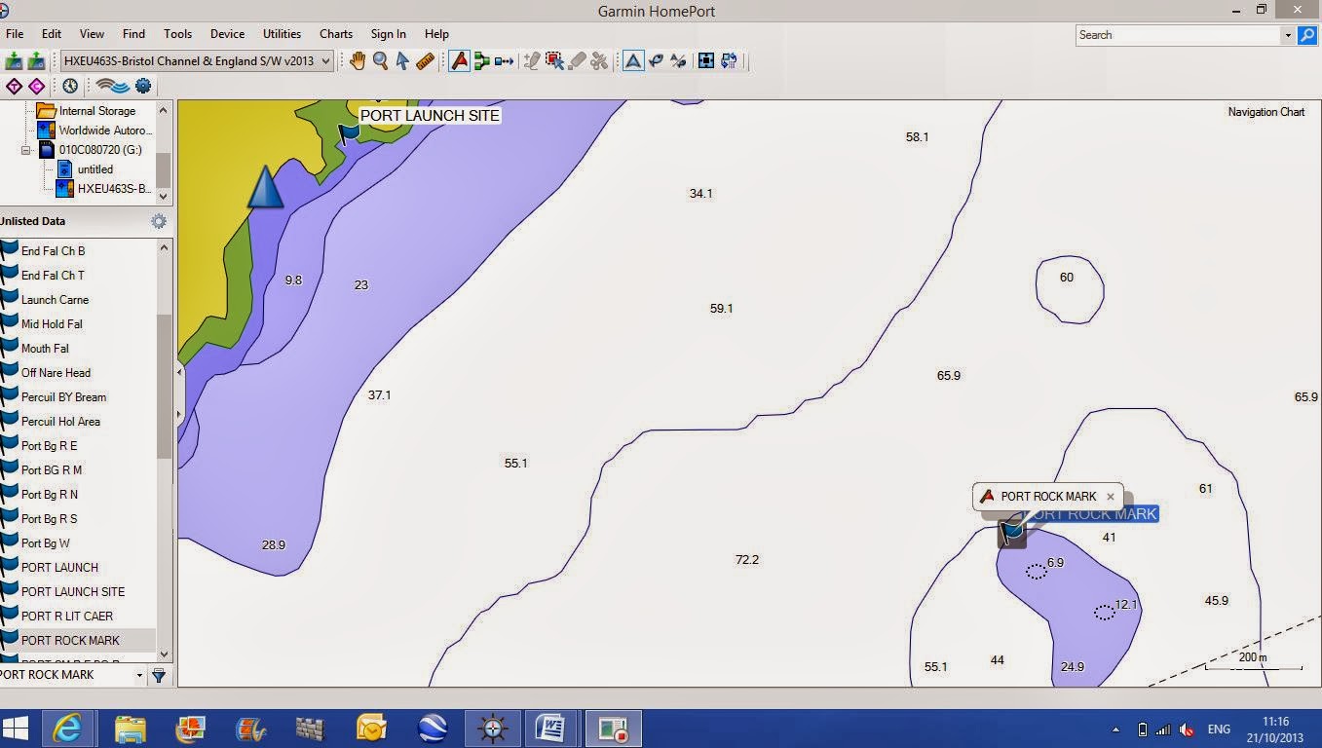Open the File menu
The height and width of the screenshot is (748, 1322).
pos(15,34)
